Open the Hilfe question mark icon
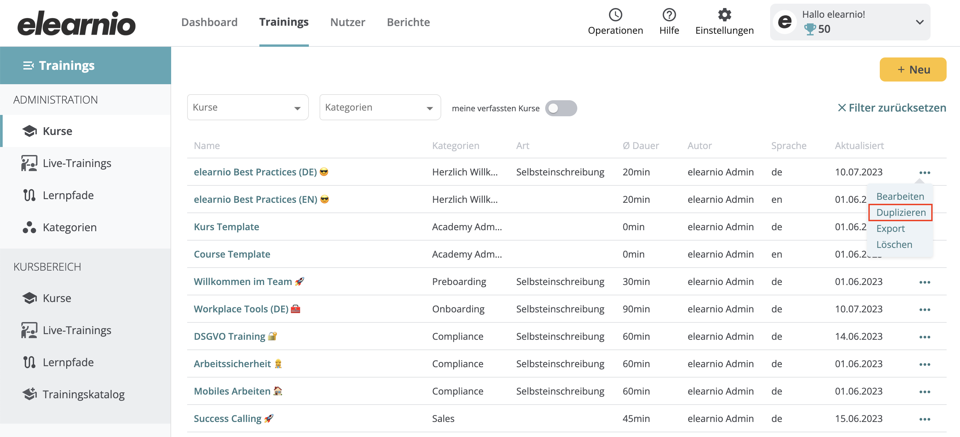Screen dimensions: 960x437 [669, 15]
